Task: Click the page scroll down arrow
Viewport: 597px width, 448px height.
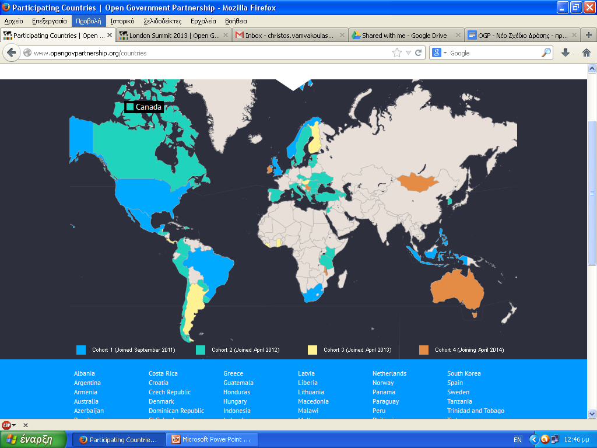Action: [x=592, y=414]
